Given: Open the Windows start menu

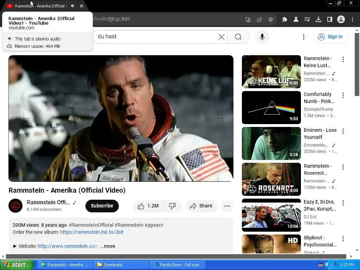Looking at the screenshot, I should 16,265.
